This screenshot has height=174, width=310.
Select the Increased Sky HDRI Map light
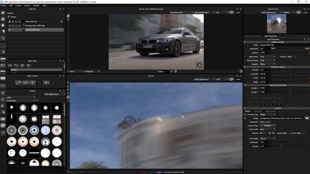[x=35, y=26]
